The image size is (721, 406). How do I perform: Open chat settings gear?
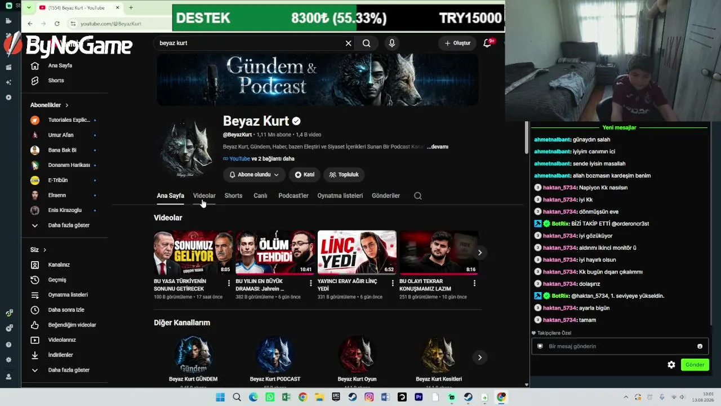(x=671, y=365)
